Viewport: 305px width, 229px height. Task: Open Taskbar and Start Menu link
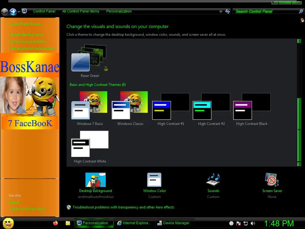point(27,209)
